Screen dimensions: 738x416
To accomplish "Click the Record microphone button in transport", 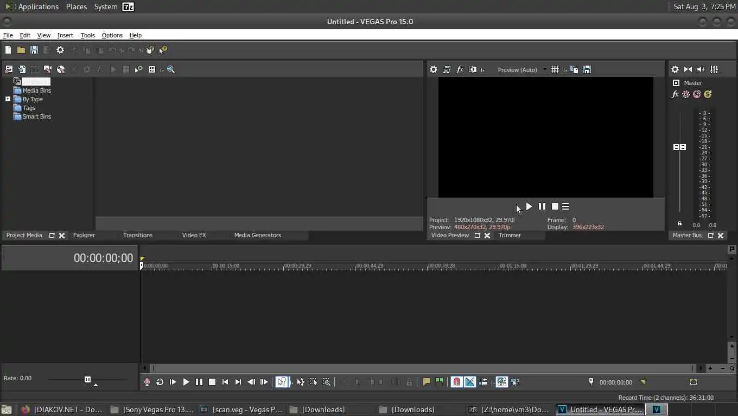I will pos(147,382).
